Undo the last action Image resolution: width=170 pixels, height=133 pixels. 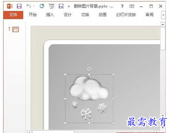[29, 6]
